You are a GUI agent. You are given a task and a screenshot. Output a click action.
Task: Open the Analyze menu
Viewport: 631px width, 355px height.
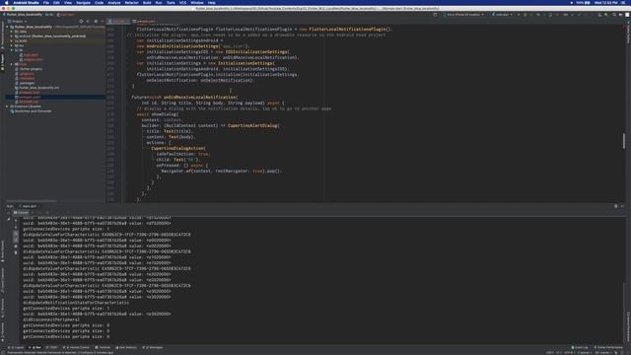click(114, 2)
